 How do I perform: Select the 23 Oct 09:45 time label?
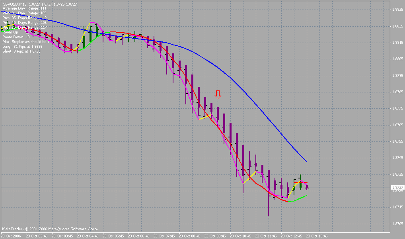coord(215,236)
